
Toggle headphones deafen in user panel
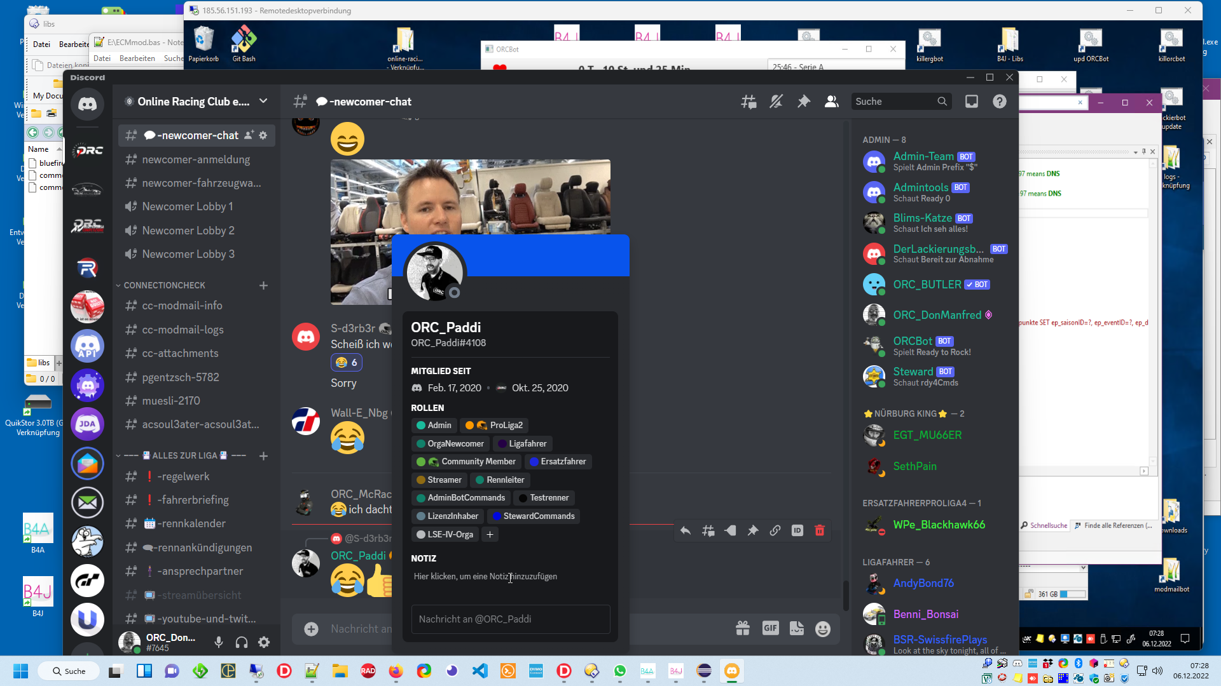click(x=242, y=642)
